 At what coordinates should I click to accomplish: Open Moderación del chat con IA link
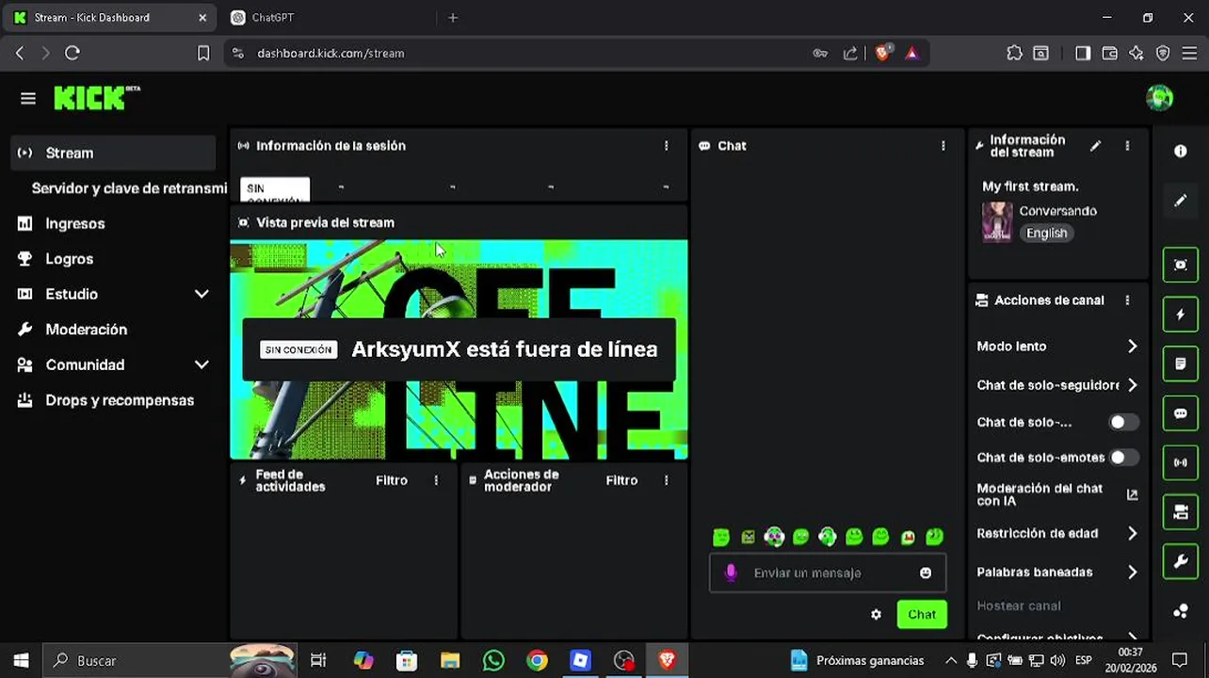1056,494
